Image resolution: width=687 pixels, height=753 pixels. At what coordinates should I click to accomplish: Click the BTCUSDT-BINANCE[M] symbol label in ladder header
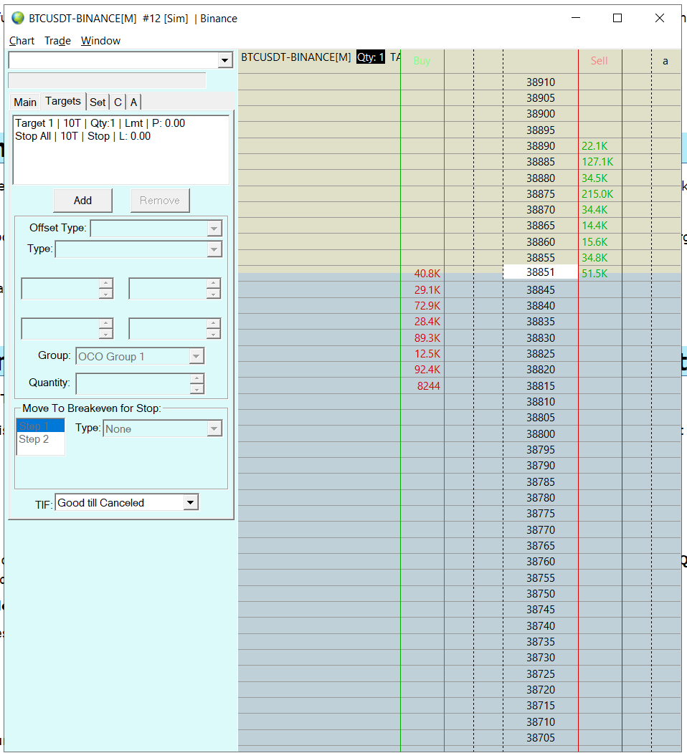point(295,57)
